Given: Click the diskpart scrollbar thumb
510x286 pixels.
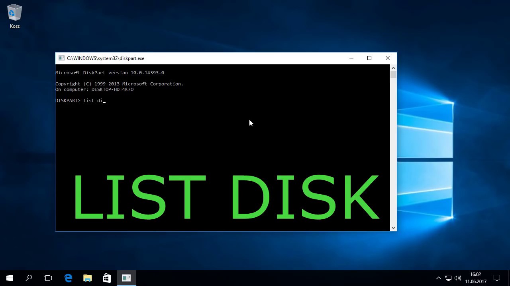Looking at the screenshot, I should point(393,75).
